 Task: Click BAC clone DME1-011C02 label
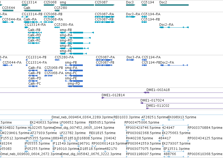(x=158, y=106)
